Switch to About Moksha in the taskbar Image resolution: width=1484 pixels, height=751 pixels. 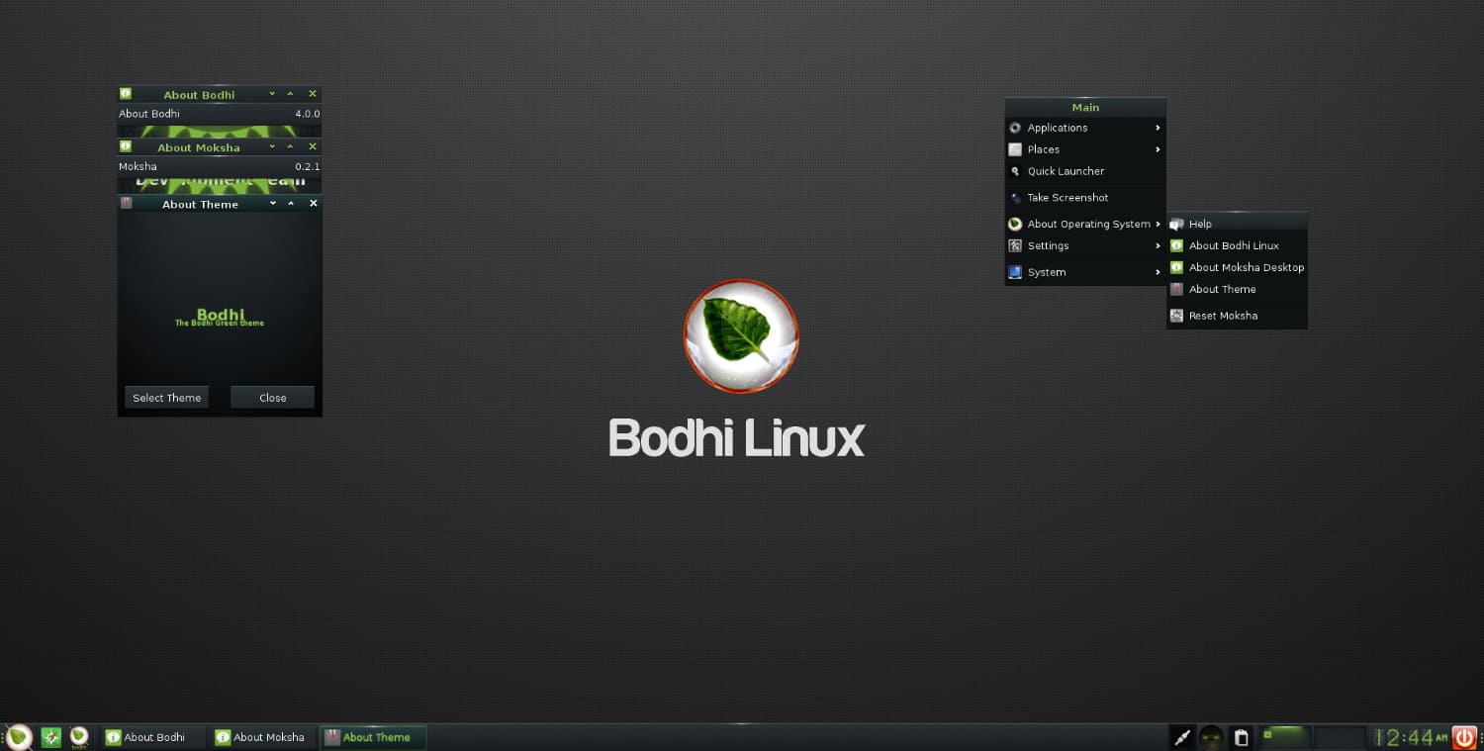click(260, 737)
